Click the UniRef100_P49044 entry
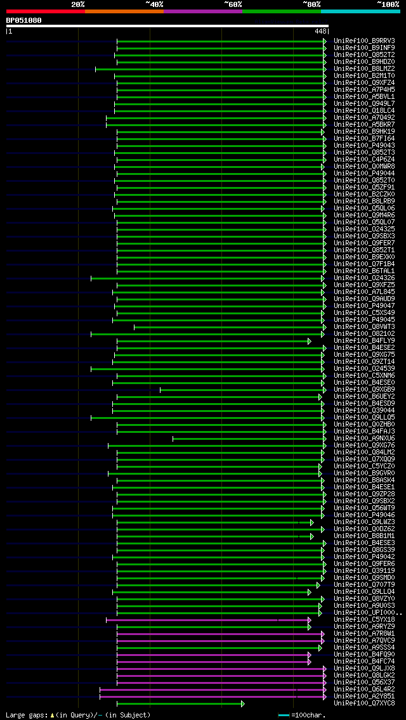406x720 pixels. [x=364, y=173]
